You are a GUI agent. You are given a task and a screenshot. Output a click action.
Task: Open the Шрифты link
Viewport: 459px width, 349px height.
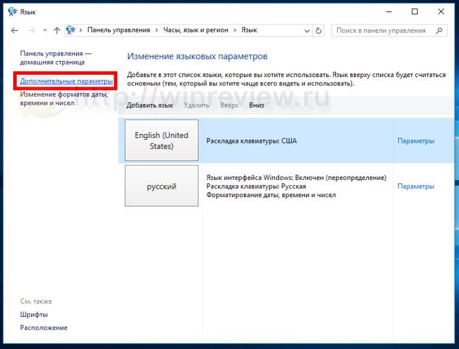click(x=33, y=314)
